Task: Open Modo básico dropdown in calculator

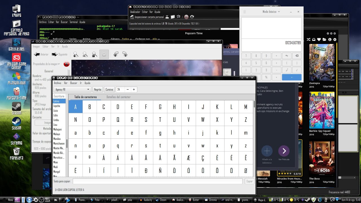Action: pyautogui.click(x=271, y=12)
